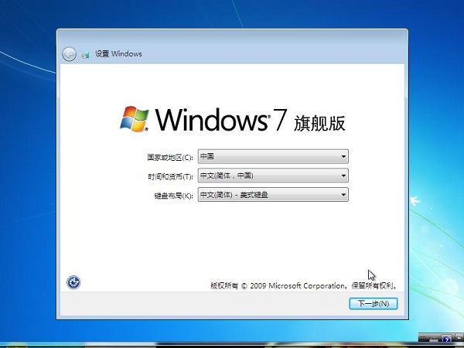Open the 时间和货币 dropdown list
The height and width of the screenshot is (348, 464).
(x=273, y=176)
